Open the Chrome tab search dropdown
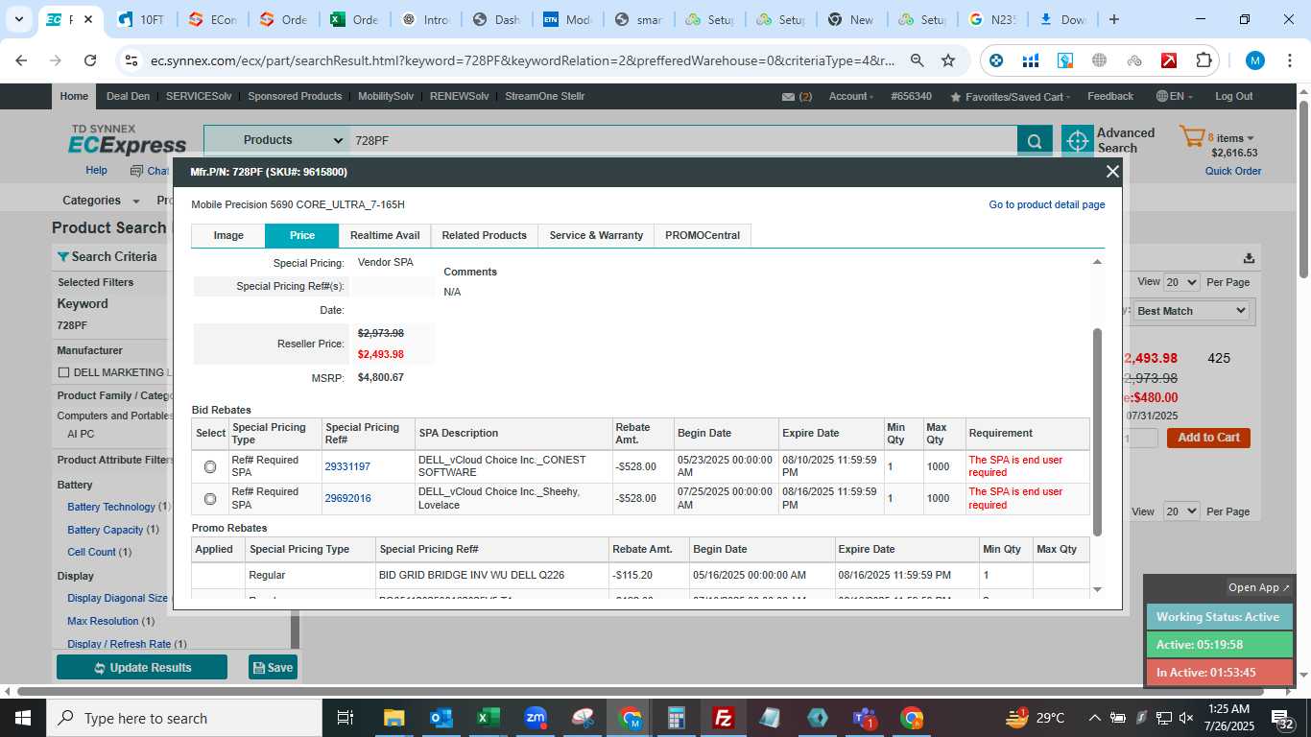1311x737 pixels. 20,19
